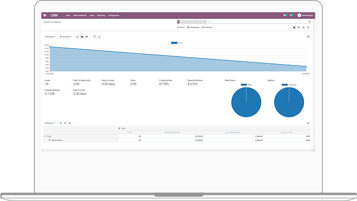Open the CRM Dashboard menu item
This screenshot has height=201, width=357.
(80, 15)
